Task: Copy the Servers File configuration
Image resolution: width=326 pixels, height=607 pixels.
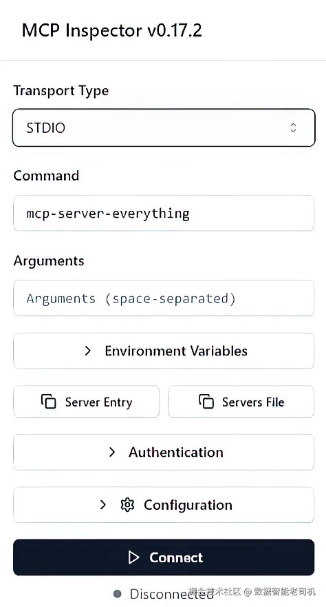Action: tap(241, 402)
